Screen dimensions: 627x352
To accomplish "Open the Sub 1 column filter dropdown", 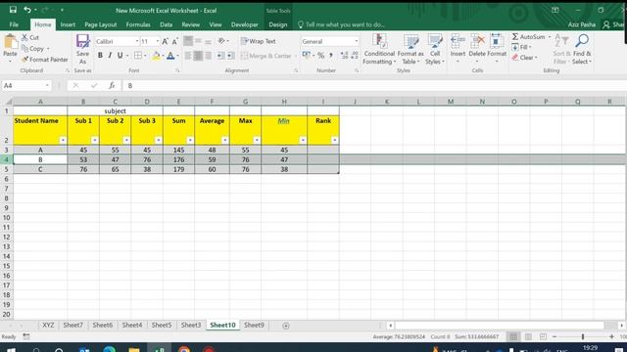I will 94,140.
